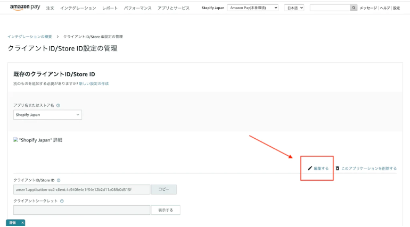Click the trash icon for delete application
This screenshot has height=227, width=410.
(x=337, y=168)
